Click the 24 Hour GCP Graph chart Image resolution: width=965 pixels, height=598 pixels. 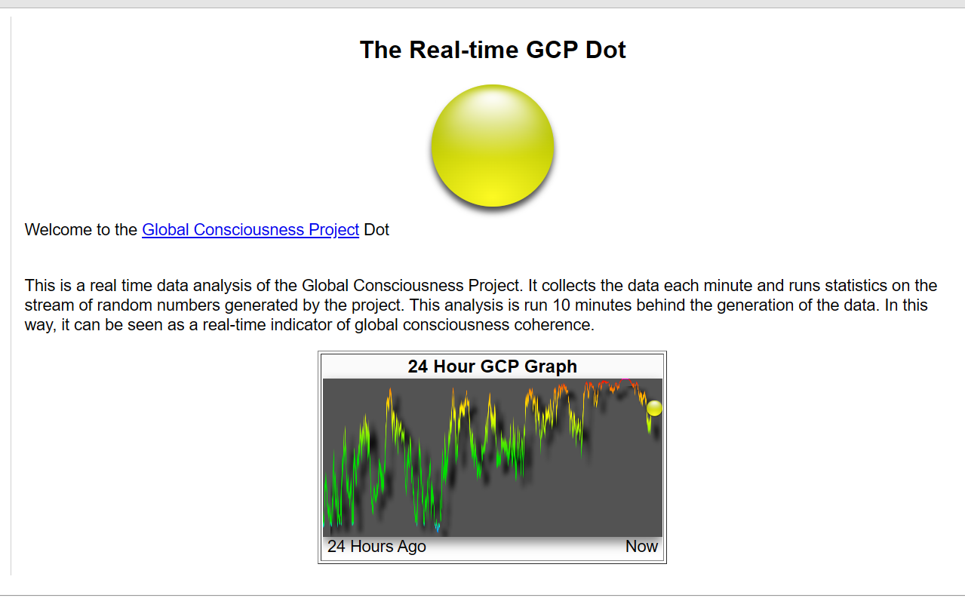pyautogui.click(x=493, y=458)
